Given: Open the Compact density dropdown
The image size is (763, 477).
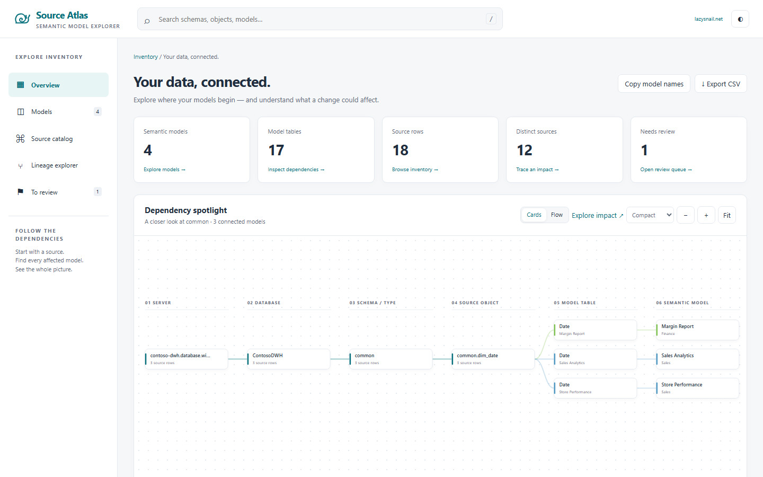Looking at the screenshot, I should coord(650,215).
